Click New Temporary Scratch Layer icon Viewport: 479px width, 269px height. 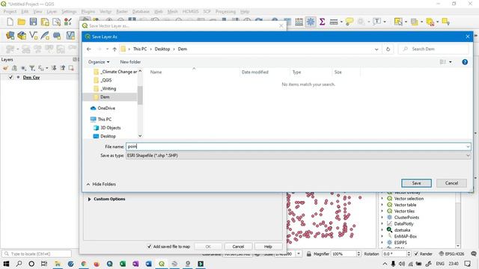tap(57, 36)
